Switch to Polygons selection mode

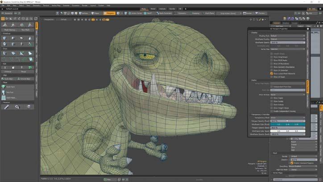[109, 13]
